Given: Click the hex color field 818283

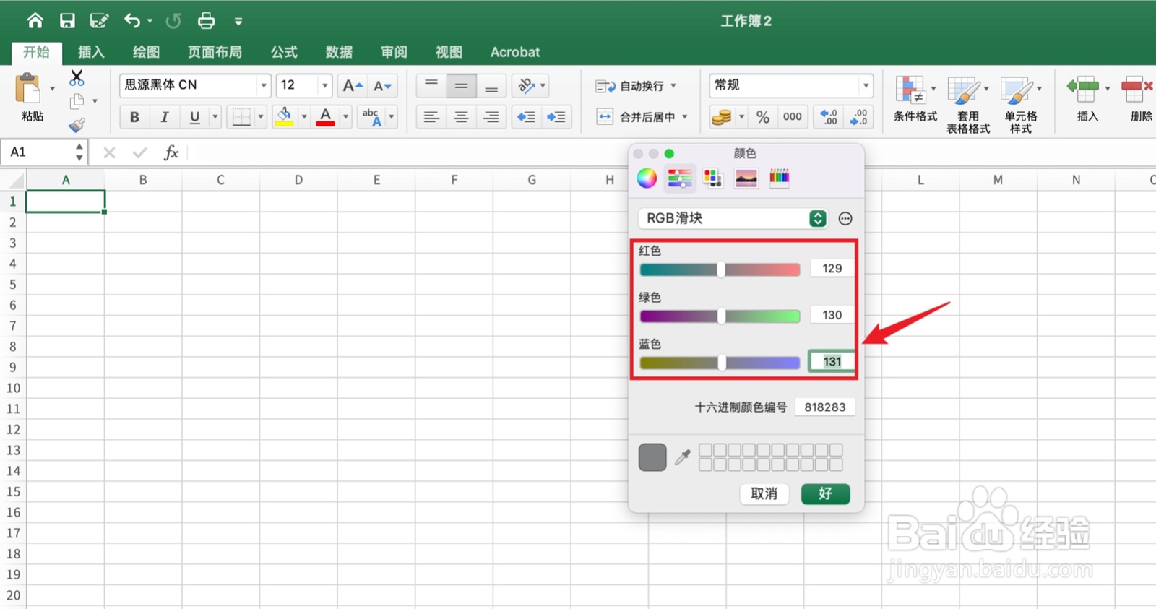Looking at the screenshot, I should [824, 407].
